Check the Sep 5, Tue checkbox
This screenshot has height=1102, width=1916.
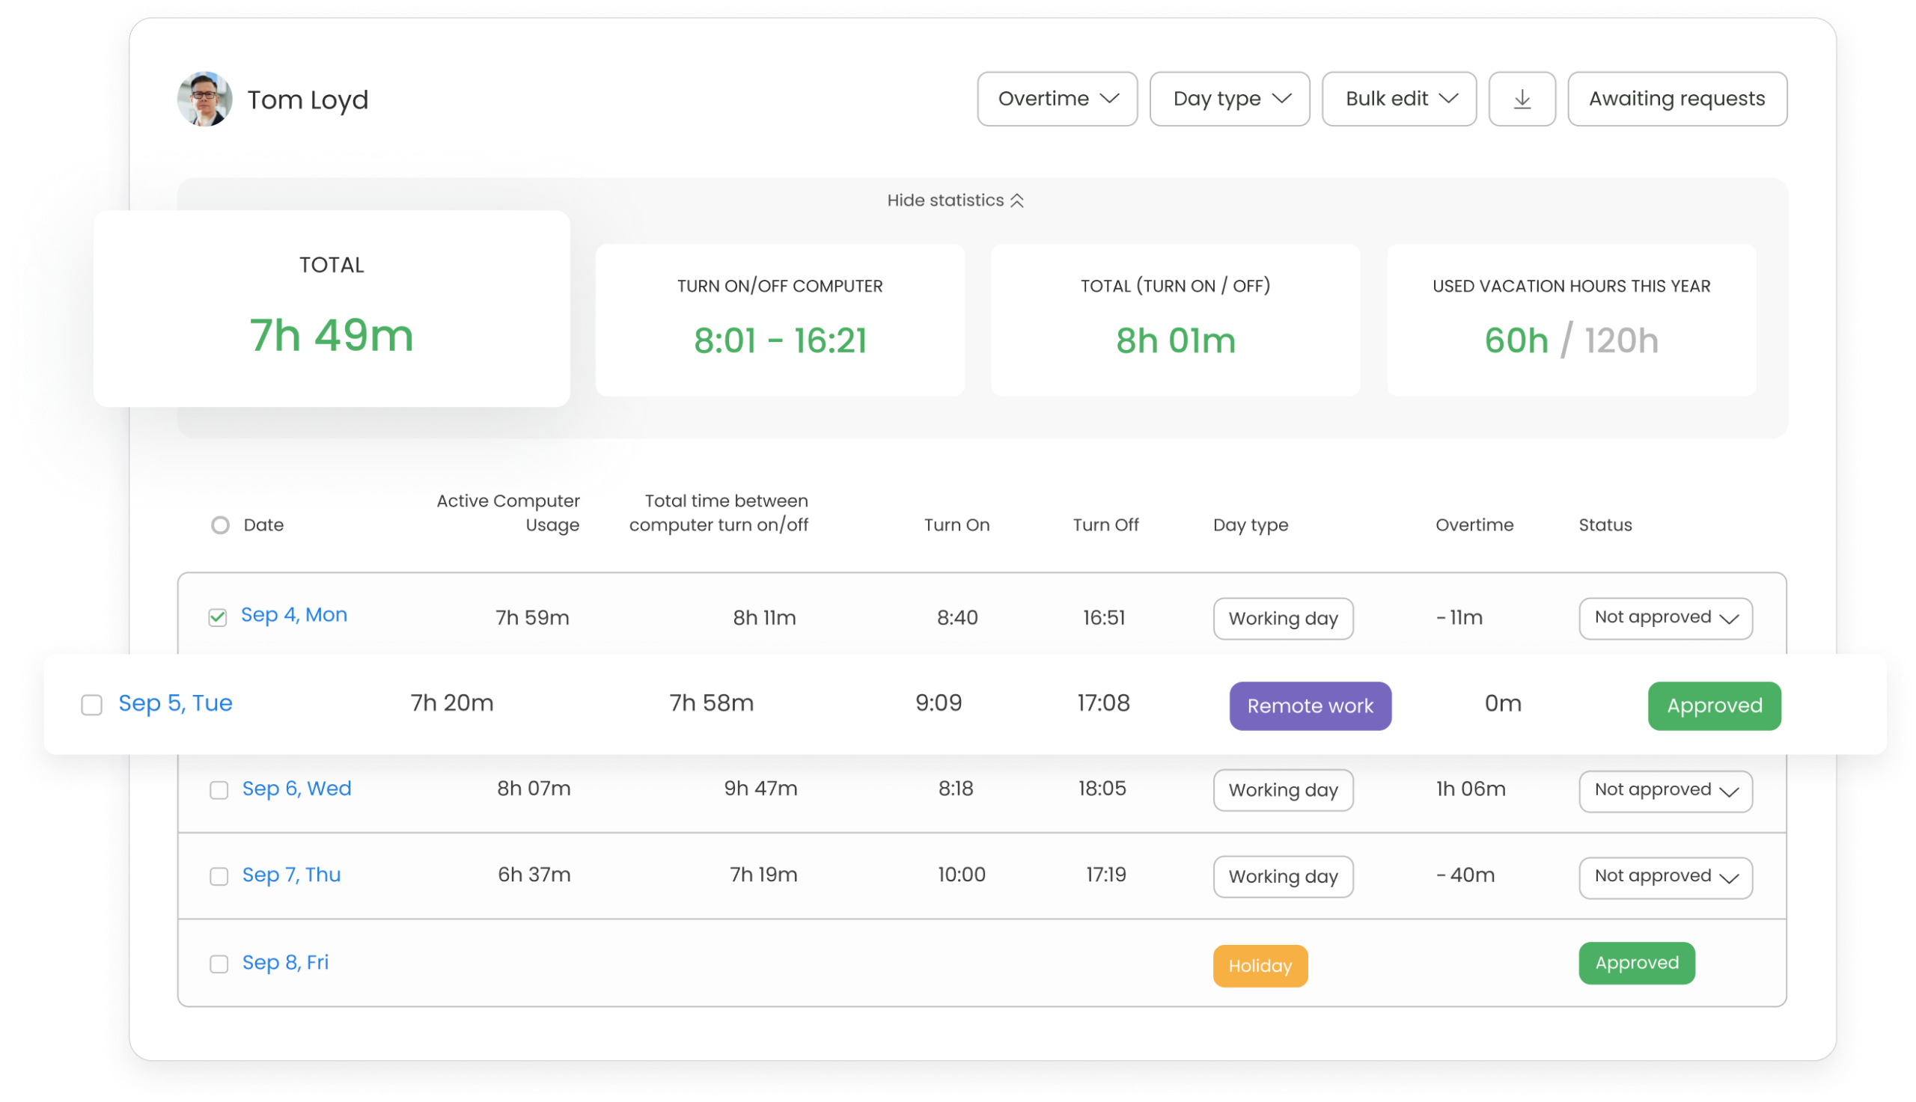(x=91, y=705)
